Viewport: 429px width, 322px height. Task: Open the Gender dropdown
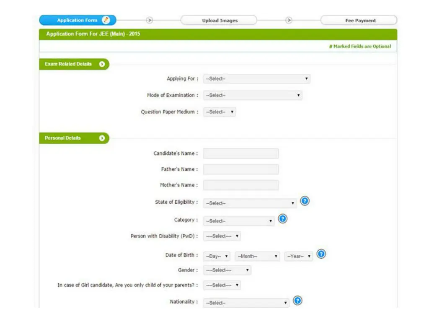[x=227, y=270]
